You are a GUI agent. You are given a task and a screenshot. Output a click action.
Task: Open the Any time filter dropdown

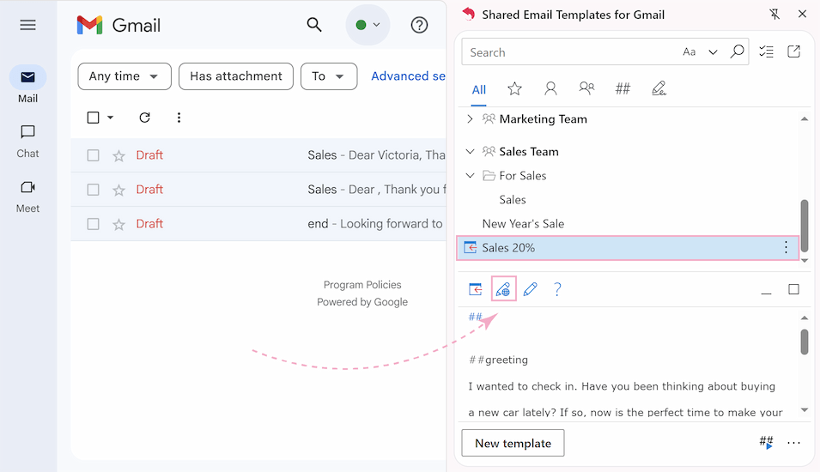tap(125, 76)
